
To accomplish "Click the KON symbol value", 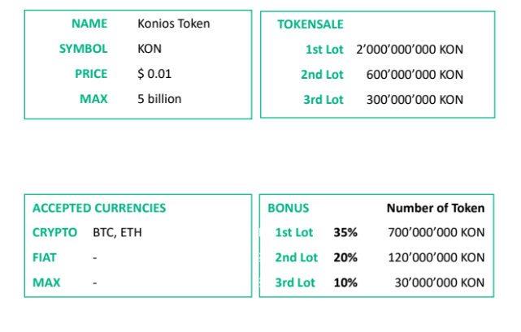I will coord(150,49).
